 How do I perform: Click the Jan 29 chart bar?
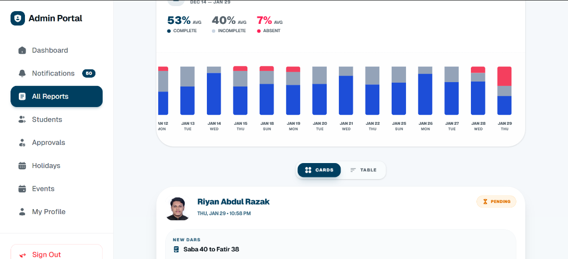pyautogui.click(x=504, y=91)
